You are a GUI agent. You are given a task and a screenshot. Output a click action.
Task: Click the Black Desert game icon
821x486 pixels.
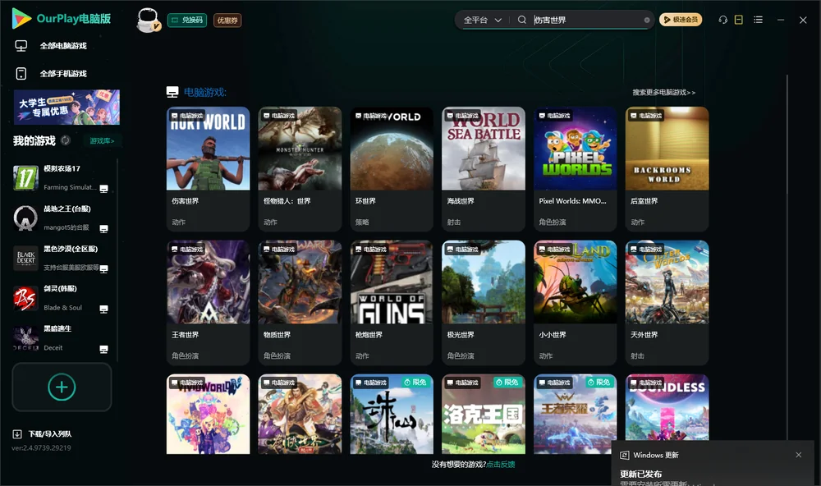pos(25,258)
